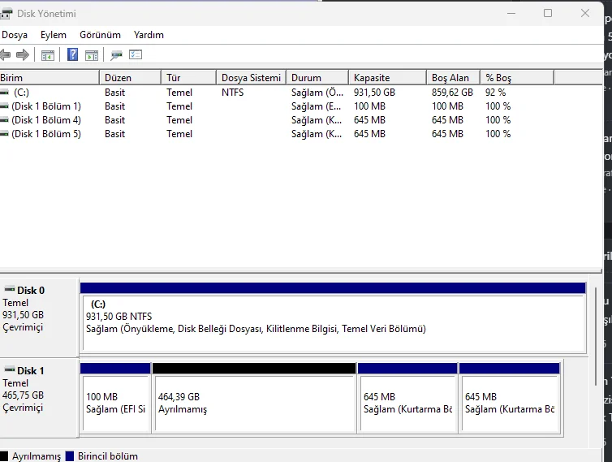Open the Görünüm menu
Viewport: 612px width, 462px height.
[x=100, y=35]
